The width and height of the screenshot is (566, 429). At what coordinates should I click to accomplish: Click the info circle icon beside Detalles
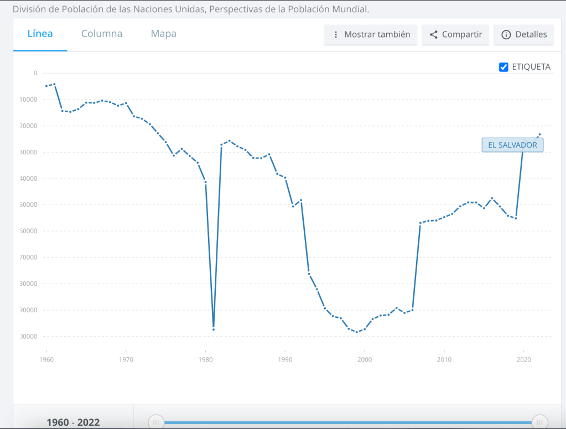[x=506, y=34]
